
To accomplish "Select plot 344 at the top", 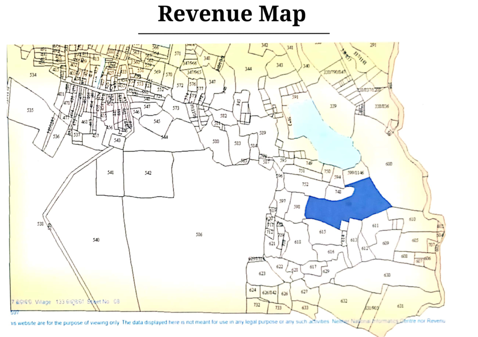I will (248, 69).
